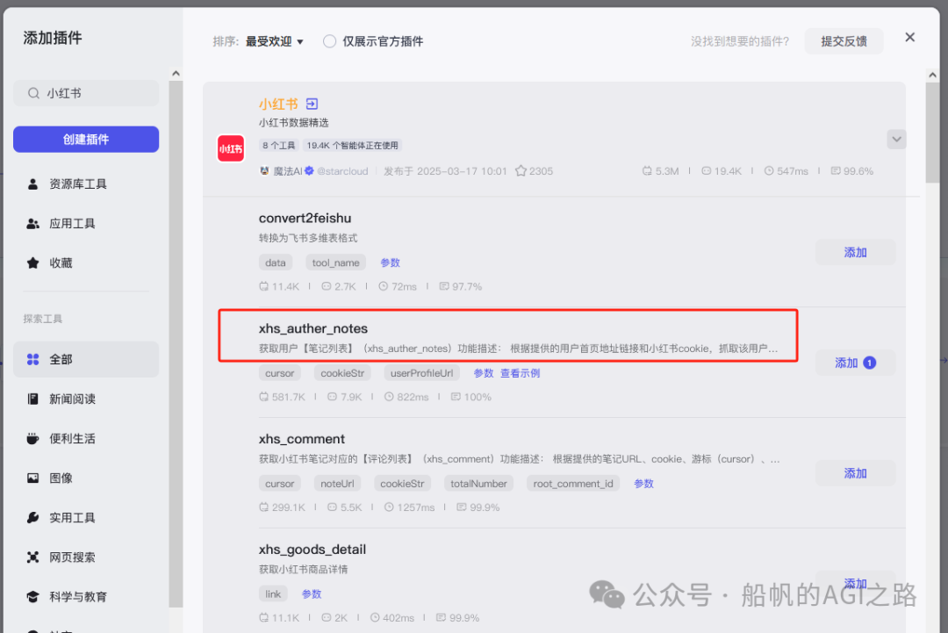Viewport: 948px width, 633px height.
Task: Click the cookieStr tag under xhs_auther_notes
Action: click(x=342, y=373)
